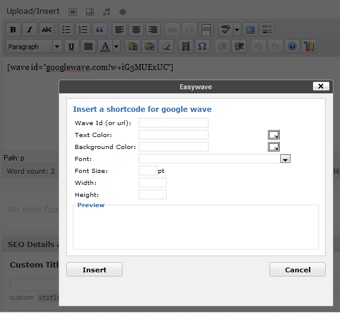
Task: Toggle bold formatting
Action: pos(13,29)
